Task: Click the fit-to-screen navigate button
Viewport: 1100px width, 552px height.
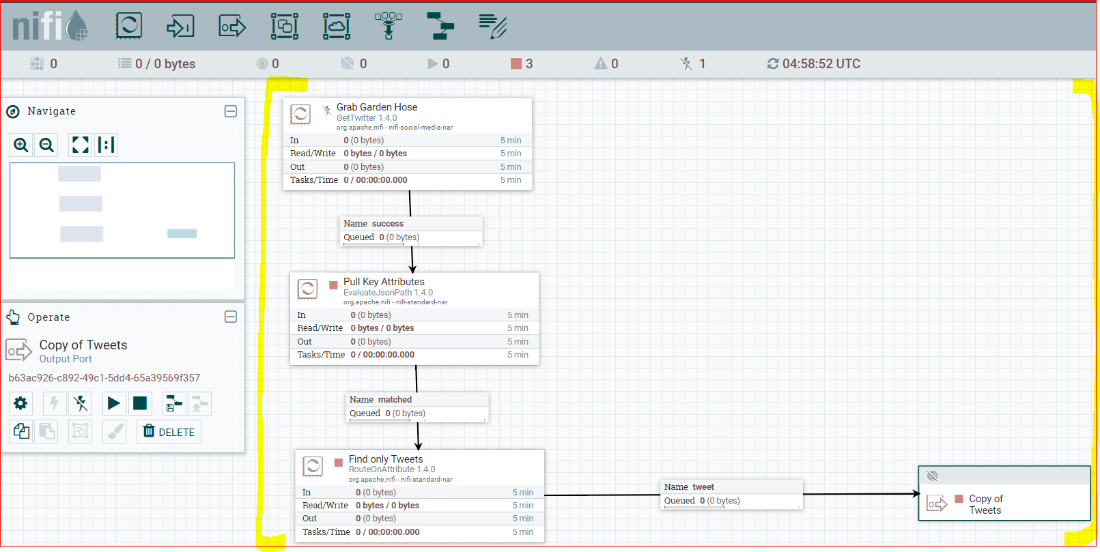Action: (81, 145)
